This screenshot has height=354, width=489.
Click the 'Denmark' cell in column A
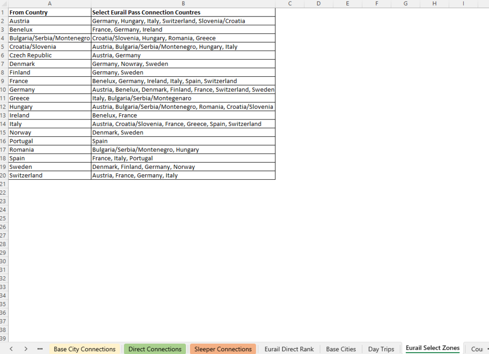[50, 64]
